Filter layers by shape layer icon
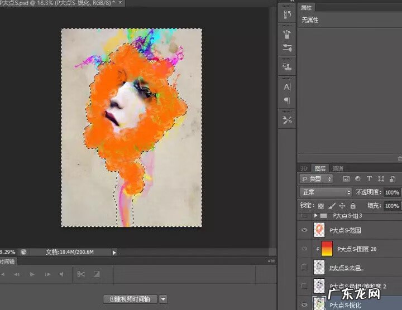 pyautogui.click(x=381, y=179)
